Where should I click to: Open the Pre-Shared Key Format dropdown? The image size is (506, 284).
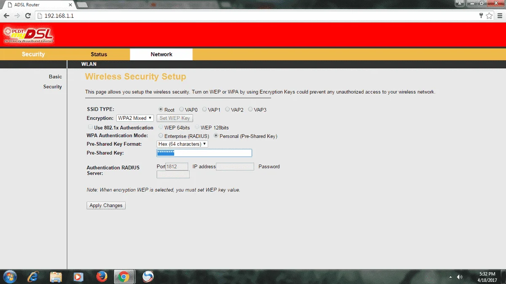182,144
